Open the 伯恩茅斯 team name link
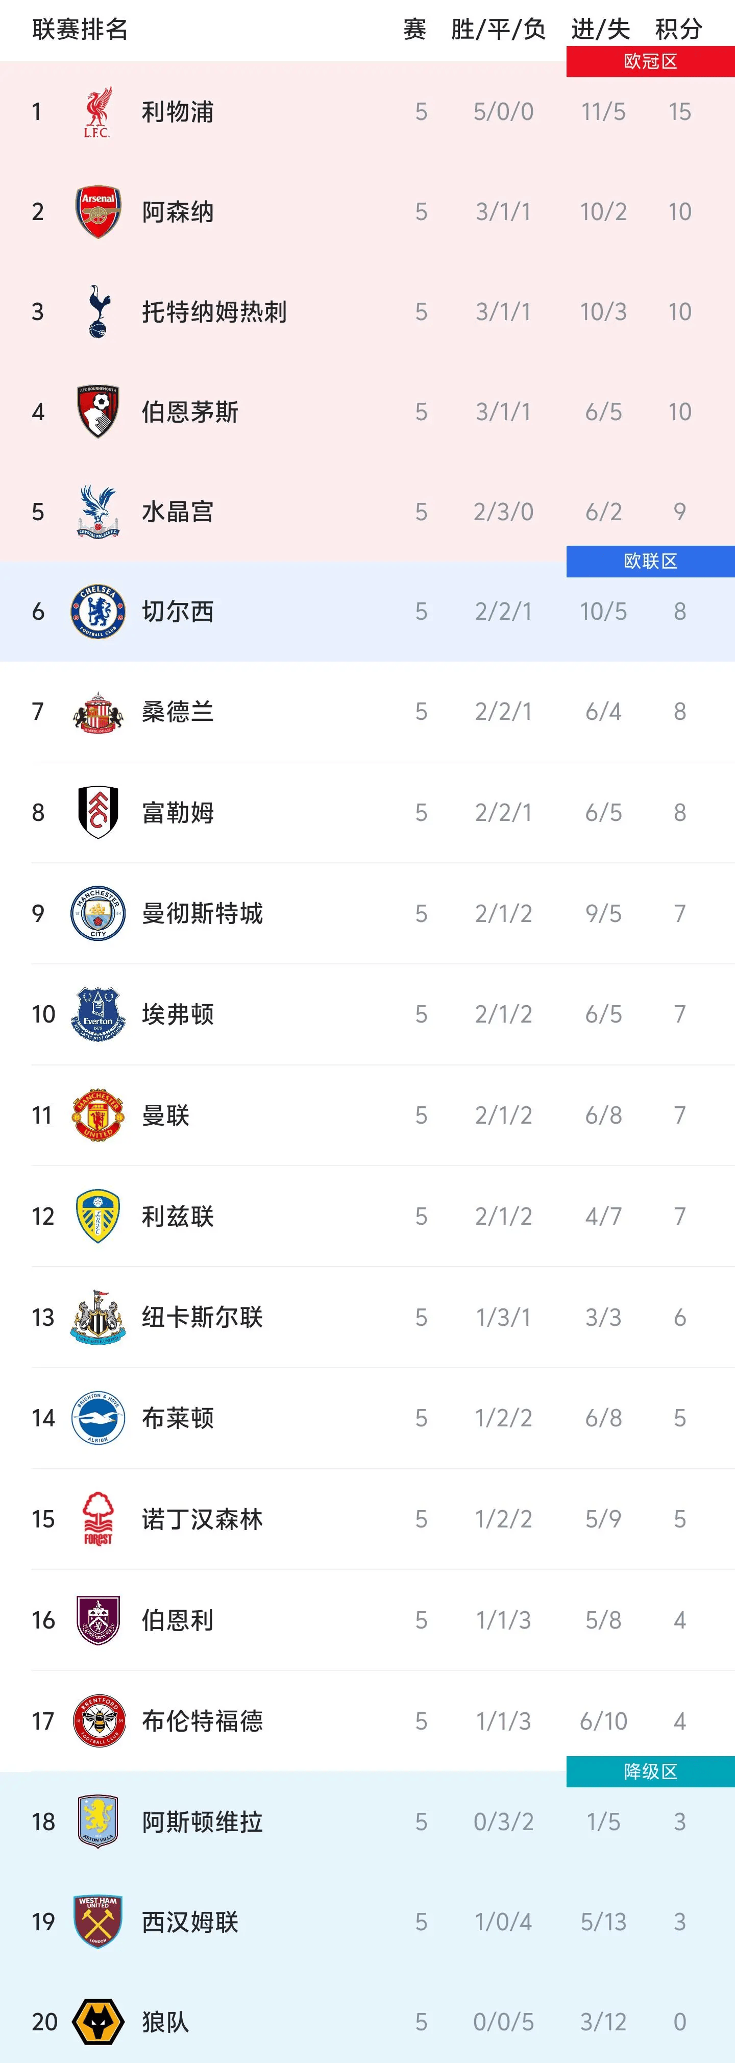Screen dimensions: 735x2063 pos(190,411)
